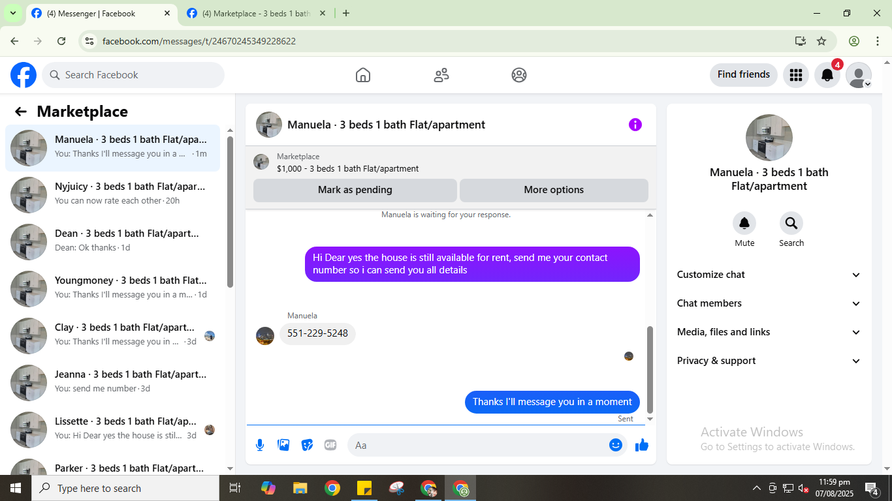Close the Marketplace browser tab

(x=323, y=13)
